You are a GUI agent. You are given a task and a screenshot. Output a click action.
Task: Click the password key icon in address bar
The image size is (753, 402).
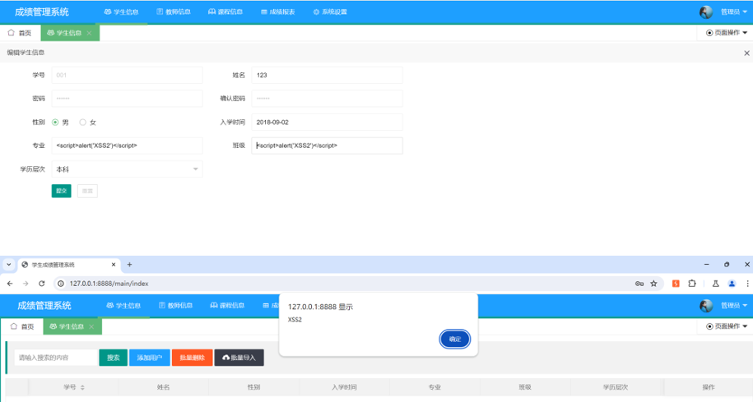coord(639,284)
